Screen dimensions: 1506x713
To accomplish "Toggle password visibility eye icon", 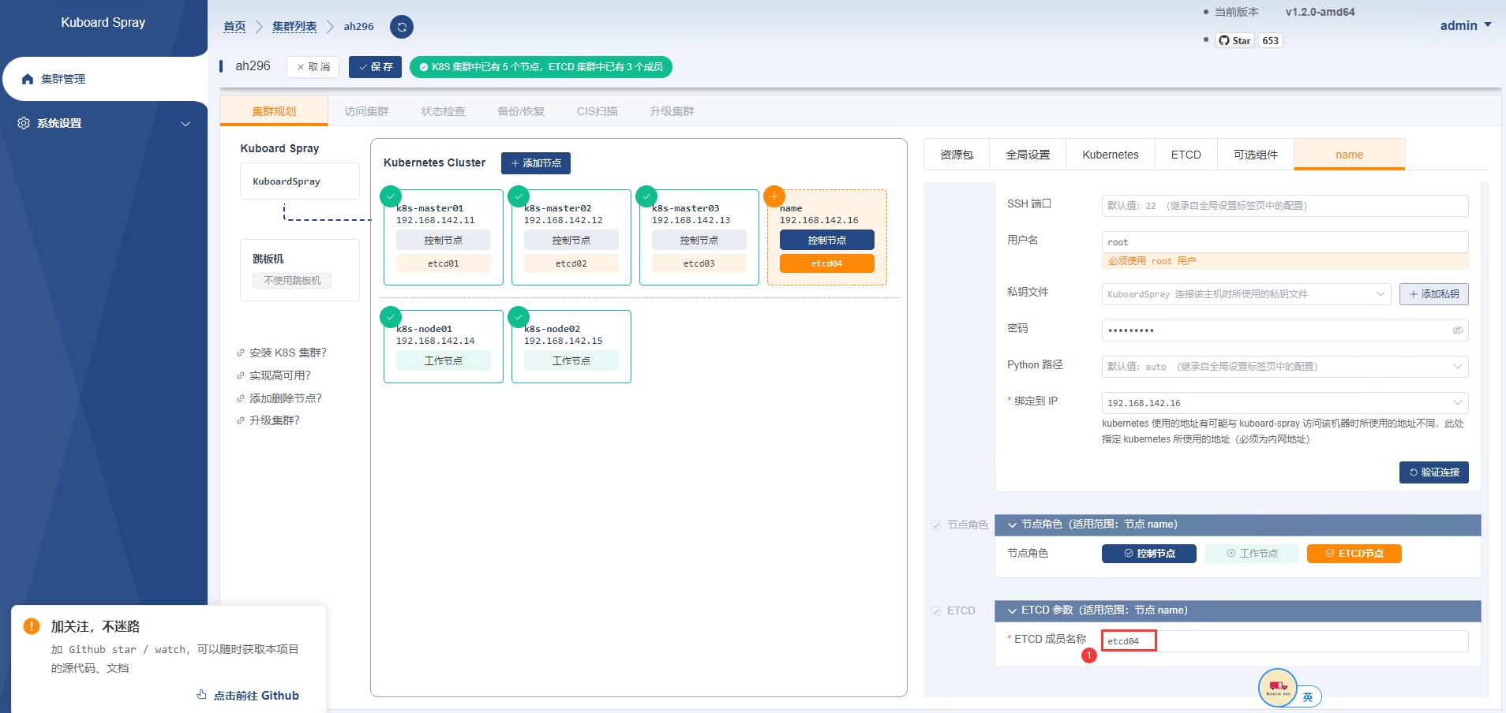I will pos(1458,330).
